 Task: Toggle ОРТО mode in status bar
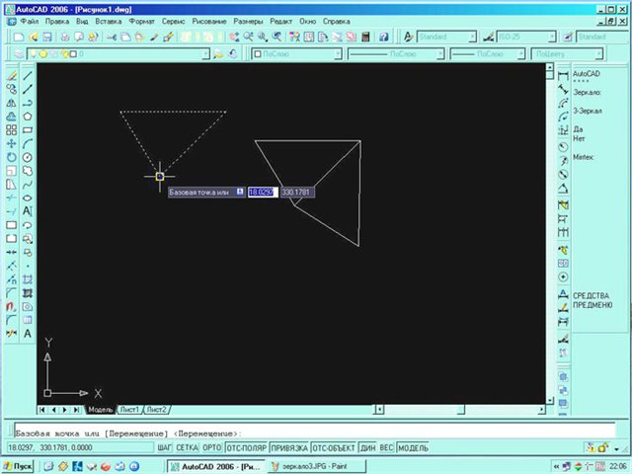click(x=212, y=447)
